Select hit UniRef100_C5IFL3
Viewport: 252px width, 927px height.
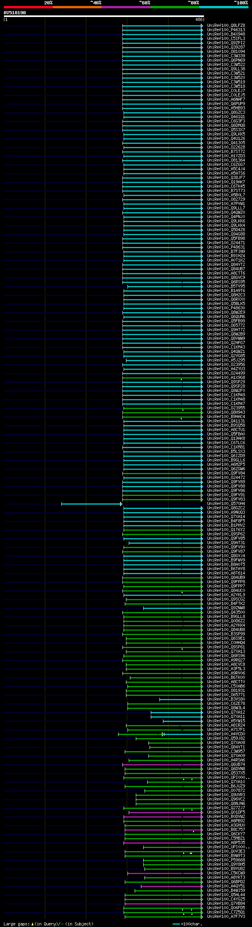[x=226, y=39]
